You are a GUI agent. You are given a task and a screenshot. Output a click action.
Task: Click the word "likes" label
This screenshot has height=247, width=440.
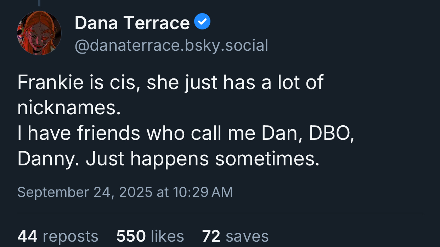(x=167, y=236)
